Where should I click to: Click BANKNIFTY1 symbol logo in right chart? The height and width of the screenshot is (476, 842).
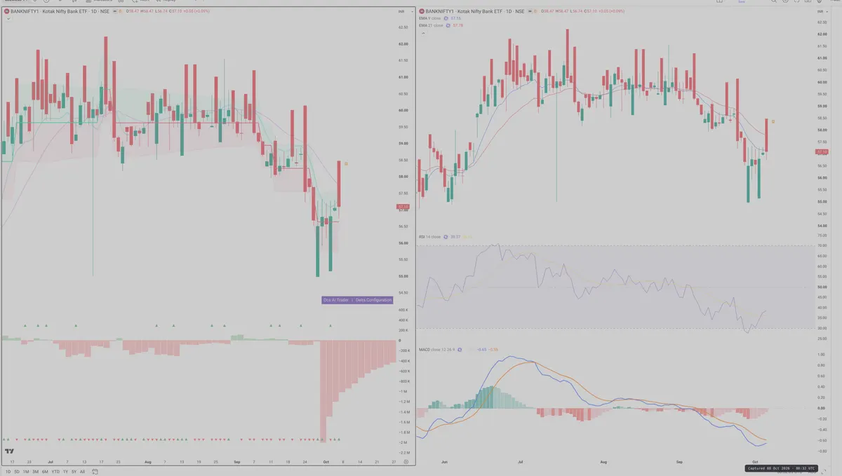[423, 12]
